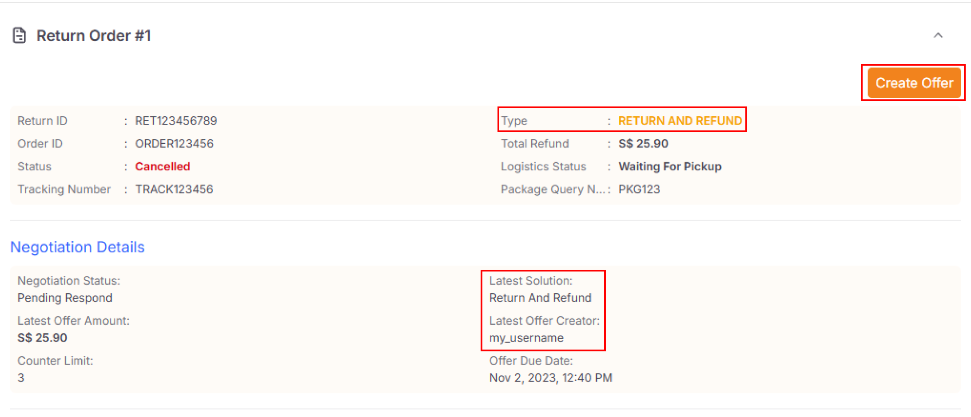Click the truncated Package Query N... label
971x417 pixels.
[552, 189]
